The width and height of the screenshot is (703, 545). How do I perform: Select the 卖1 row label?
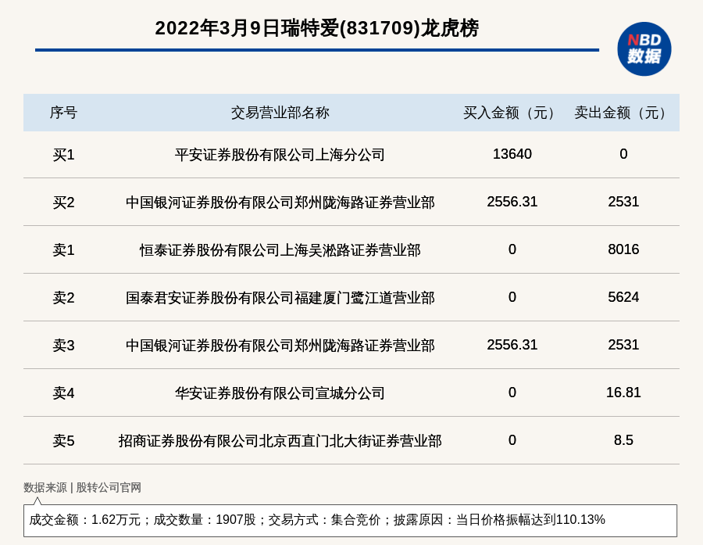click(x=63, y=250)
